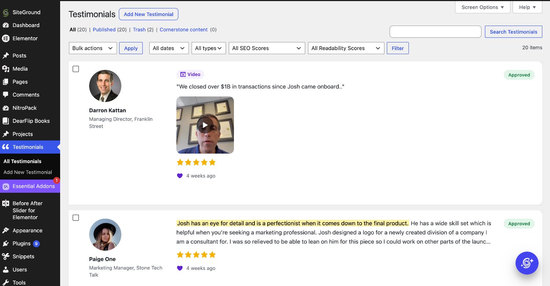Screen dimensions: 550x286
Task: Click the Elementor sidebar icon
Action: point(5,38)
